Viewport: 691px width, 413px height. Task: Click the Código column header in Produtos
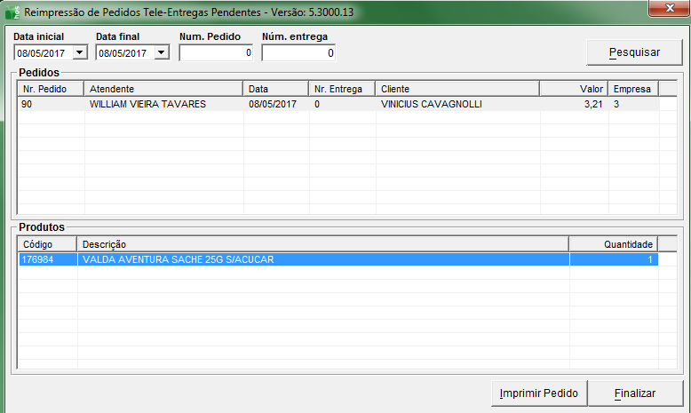47,244
